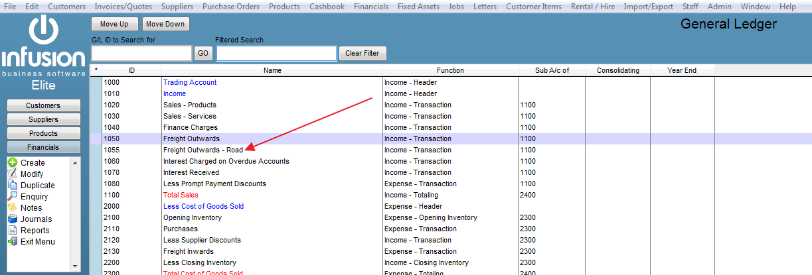Open the Jobs menu in menu bar

pyautogui.click(x=456, y=7)
